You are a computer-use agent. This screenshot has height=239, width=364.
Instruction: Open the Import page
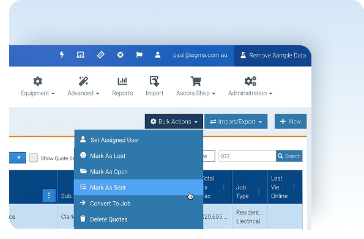pyautogui.click(x=154, y=86)
